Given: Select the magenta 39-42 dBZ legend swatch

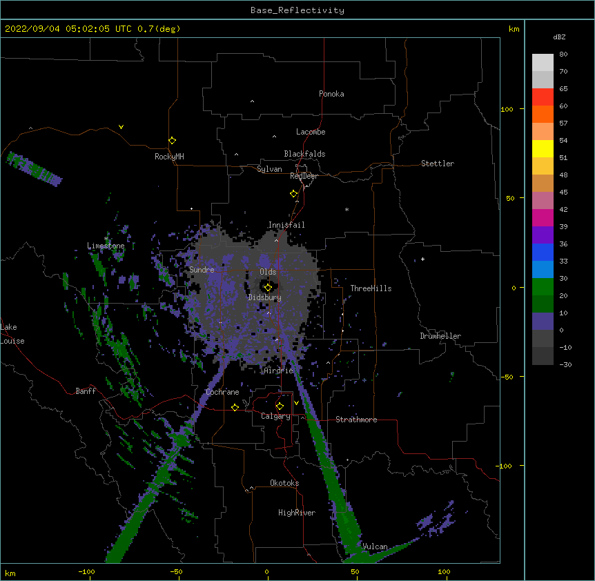Looking at the screenshot, I should [x=543, y=217].
